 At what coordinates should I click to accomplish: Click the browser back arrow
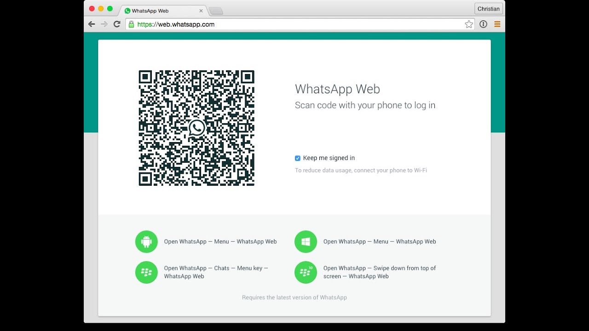pyautogui.click(x=92, y=24)
